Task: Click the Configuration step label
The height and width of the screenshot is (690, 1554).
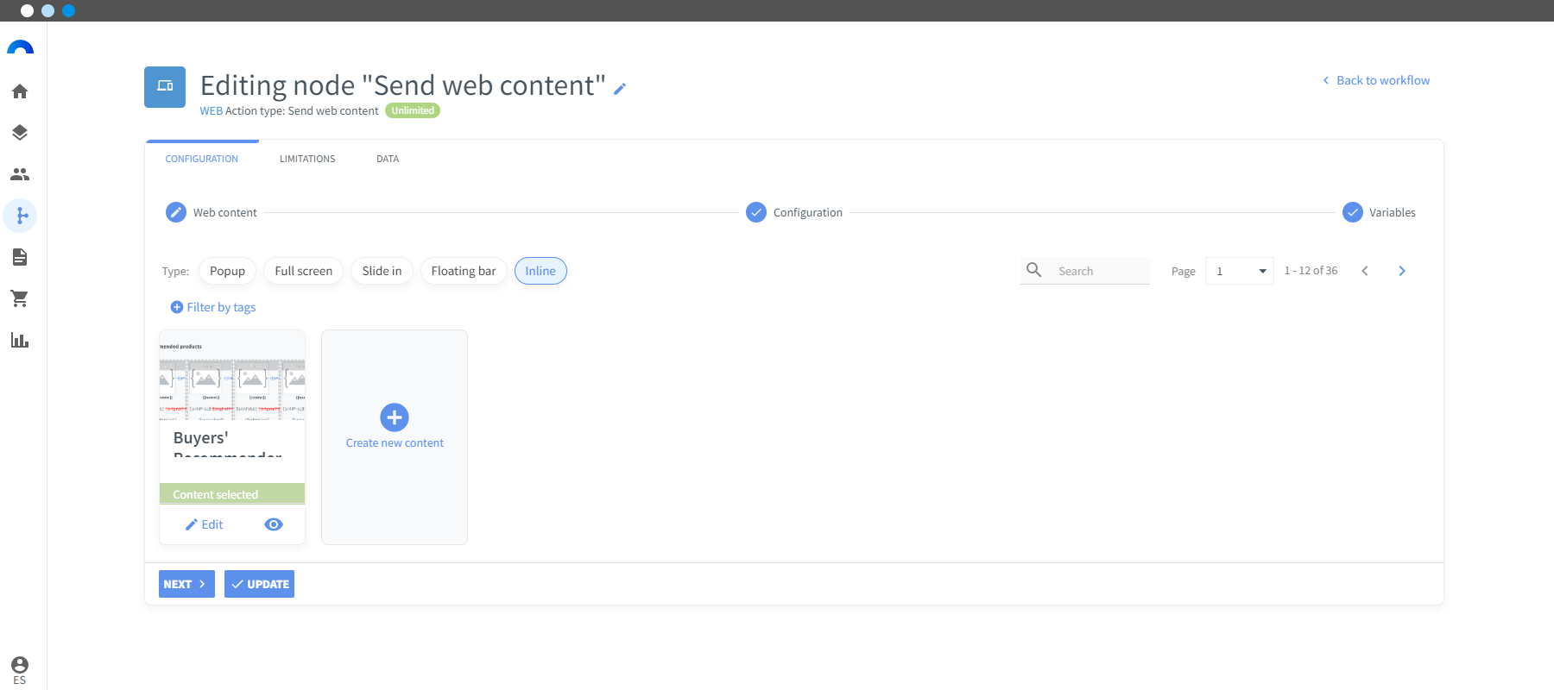Action: (x=808, y=212)
